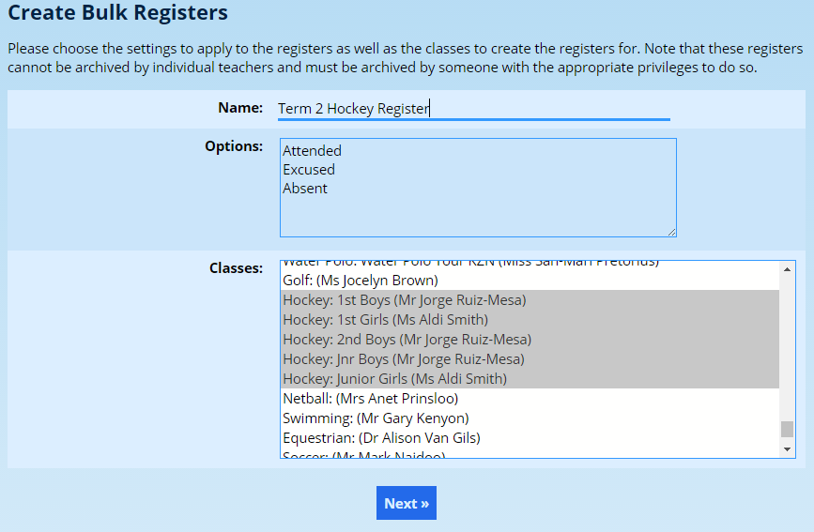Select Hockey: 1st Girls class
The height and width of the screenshot is (532, 814).
pyautogui.click(x=385, y=320)
